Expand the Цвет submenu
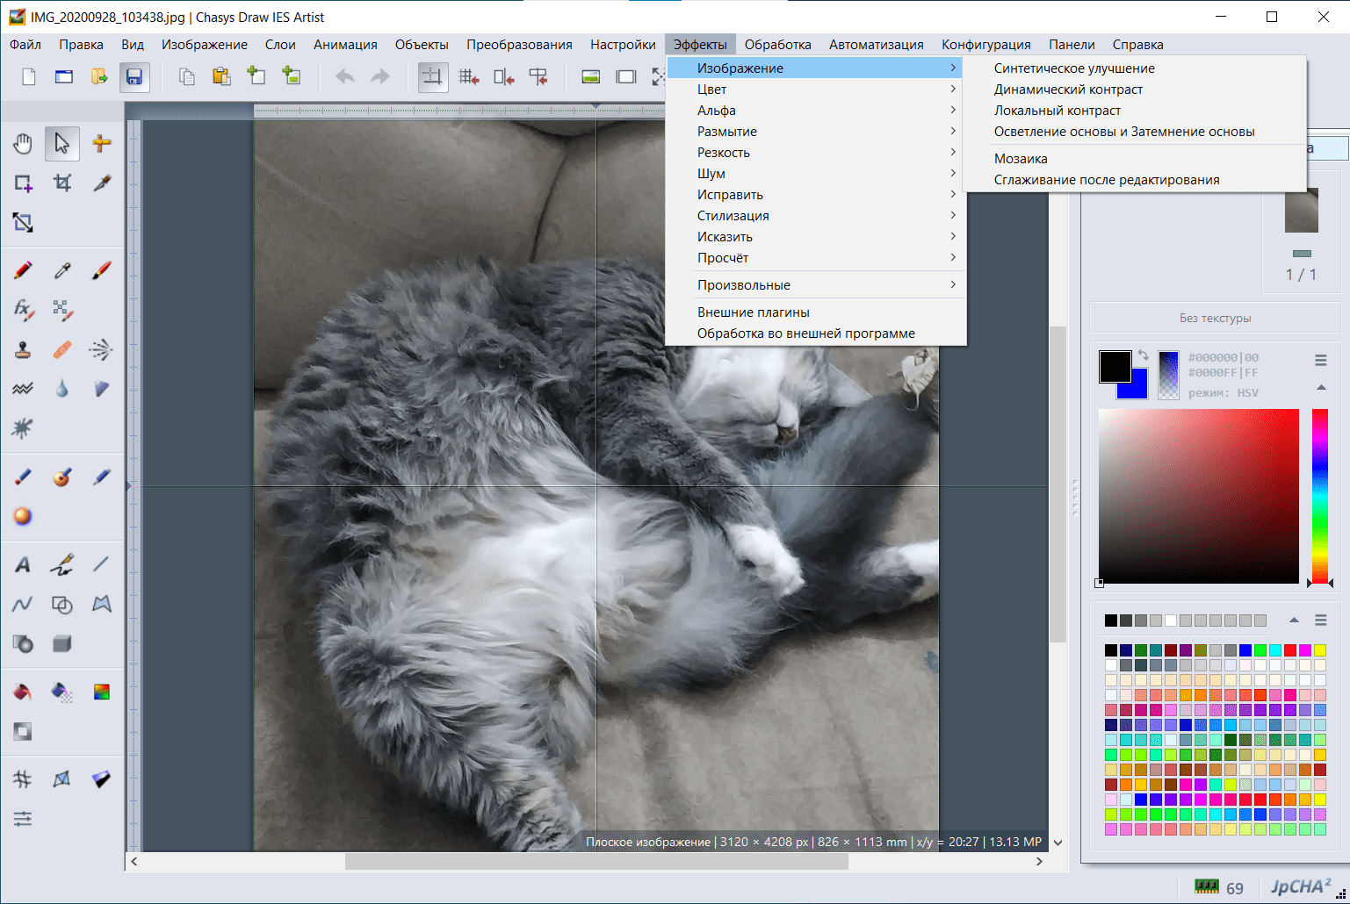This screenshot has width=1350, height=904. tap(815, 90)
